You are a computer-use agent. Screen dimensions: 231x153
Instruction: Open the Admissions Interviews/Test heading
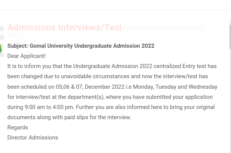(x=65, y=27)
